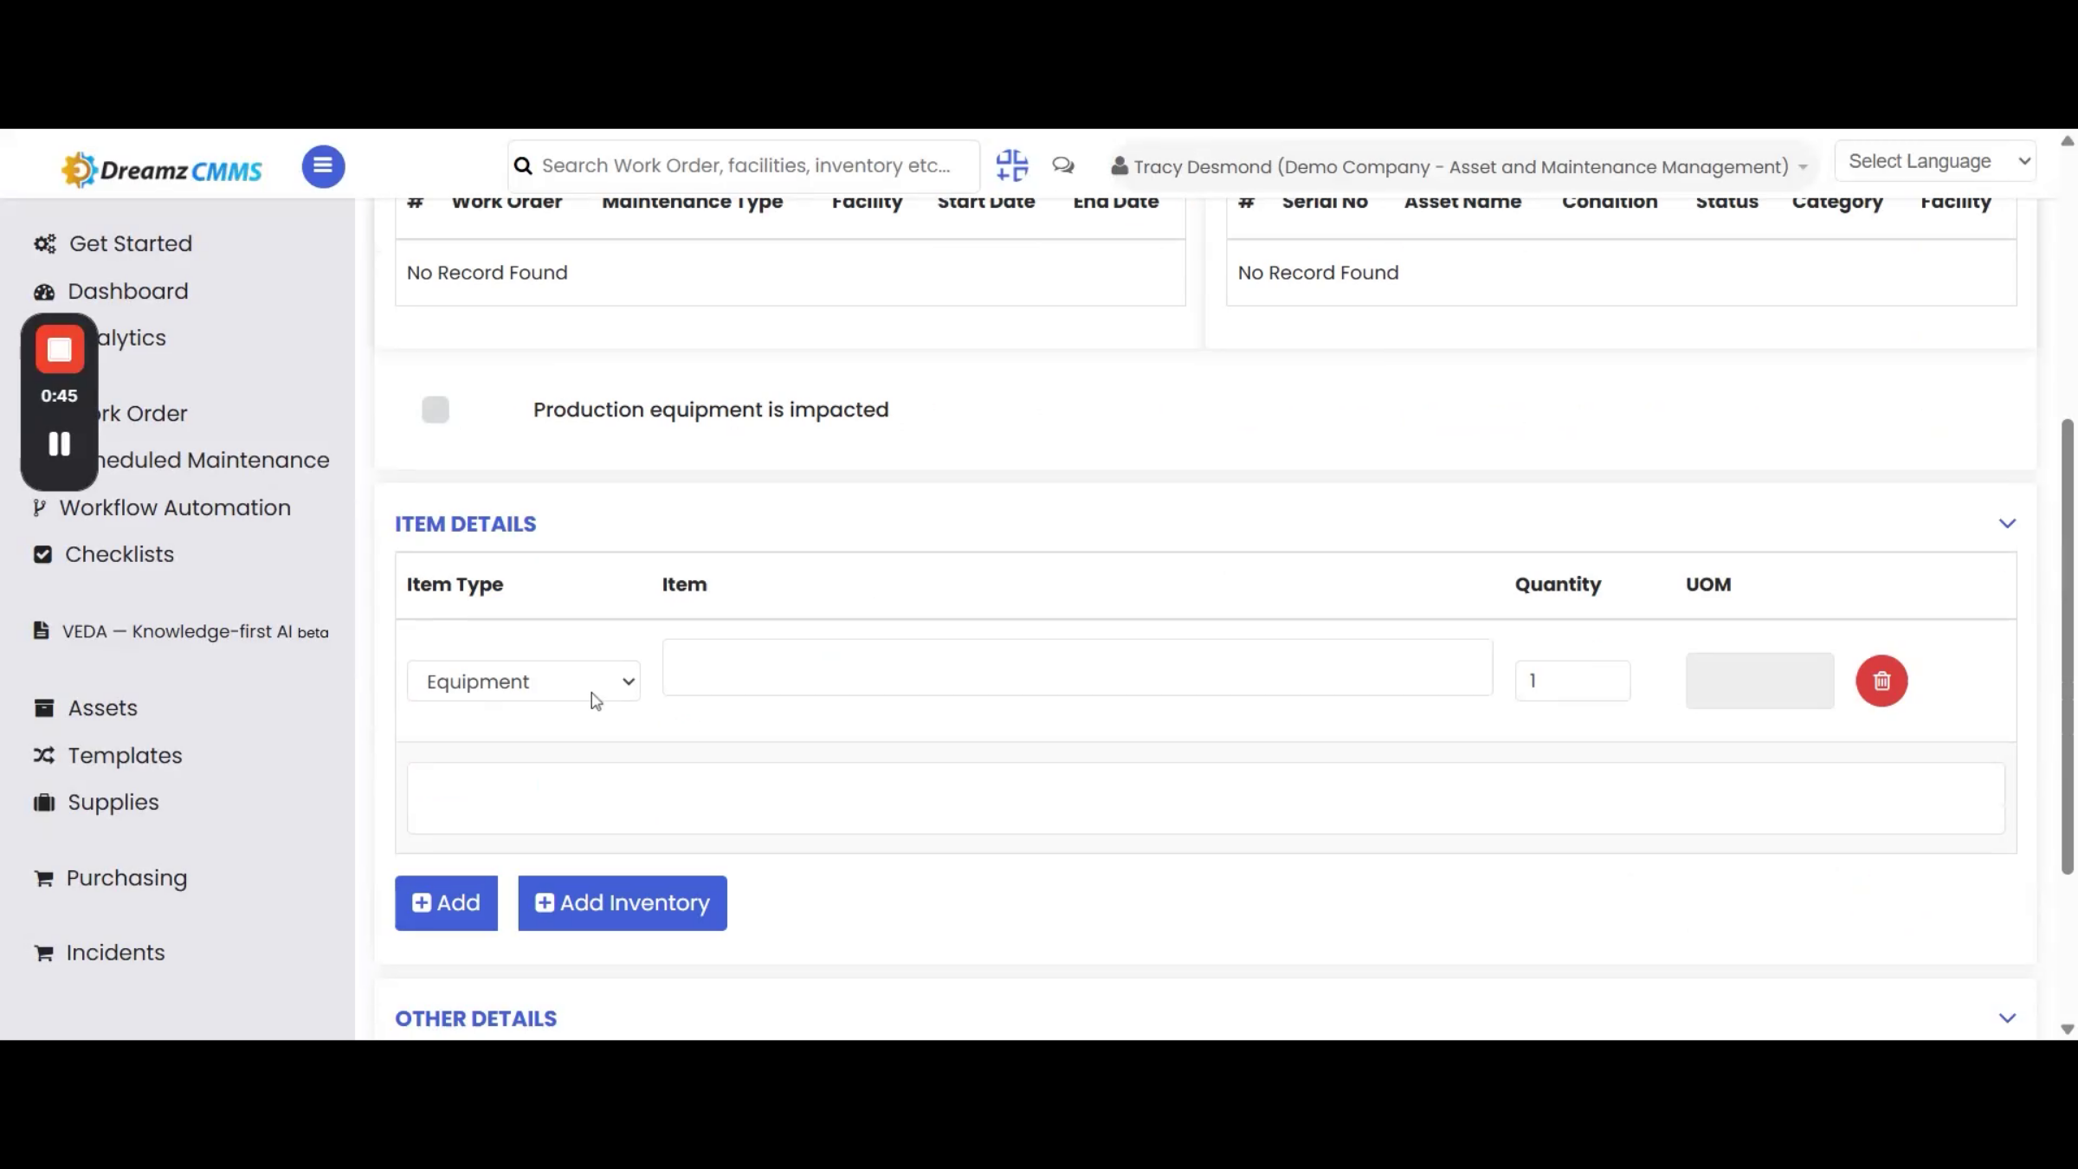Image resolution: width=2078 pixels, height=1169 pixels.
Task: Click the ITEM DETAILS heading
Action: [466, 524]
